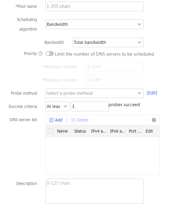This screenshot has height=209, width=177.
Task: Click the IPv6 address column header
Action: coord(117,131)
